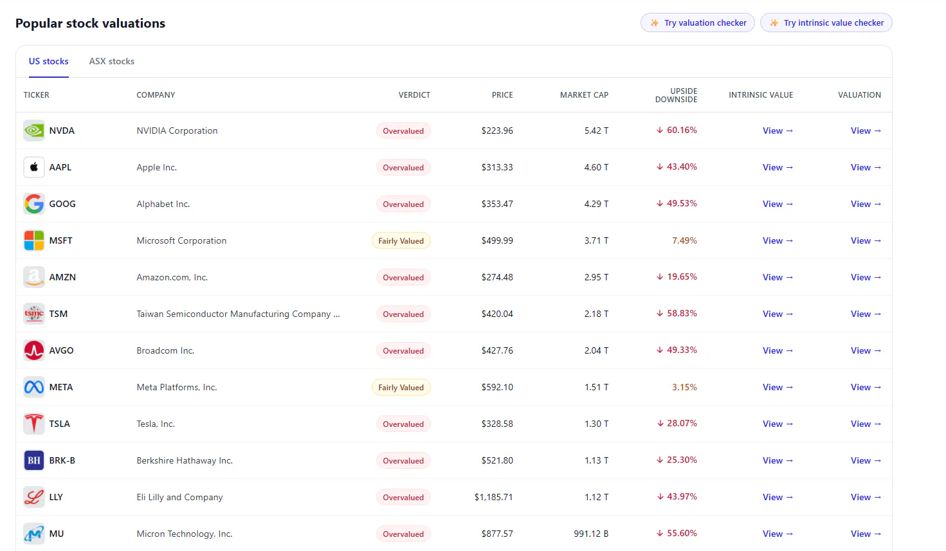
Task: Open valuation View link for Amazon
Action: click(866, 277)
